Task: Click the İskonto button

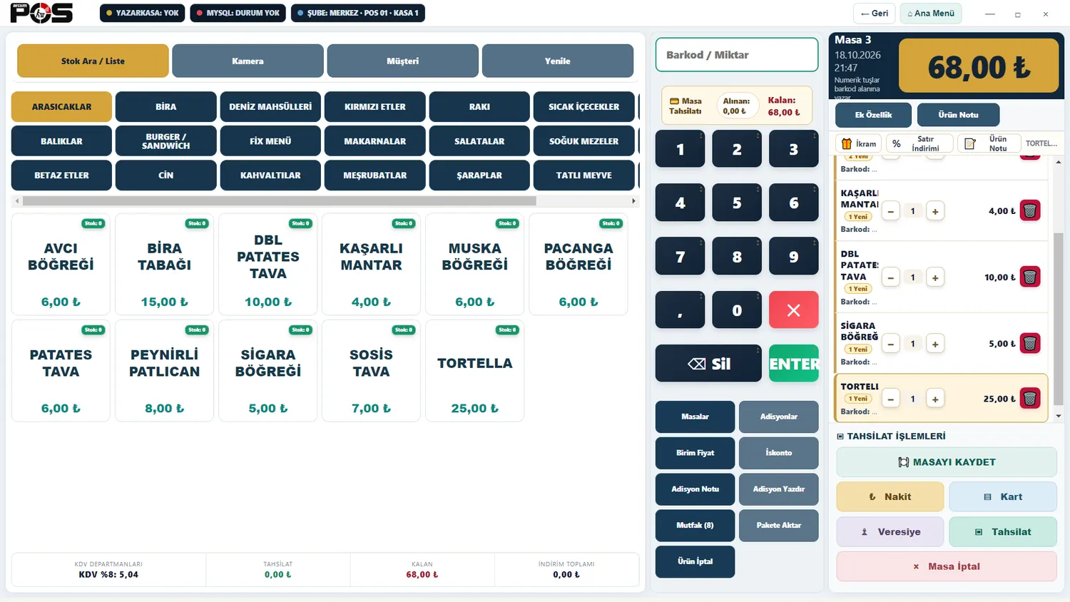Action: [778, 453]
